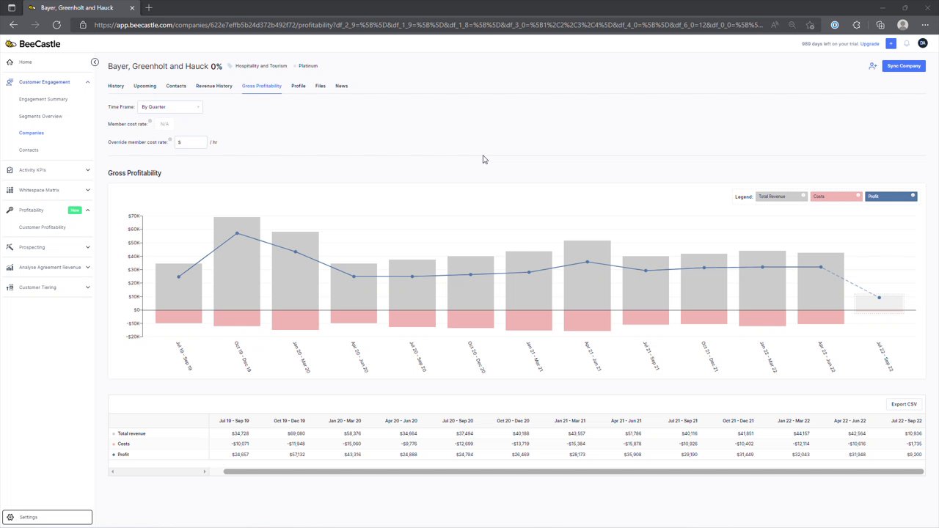Click the Prospecting pickaxe icon

point(10,247)
